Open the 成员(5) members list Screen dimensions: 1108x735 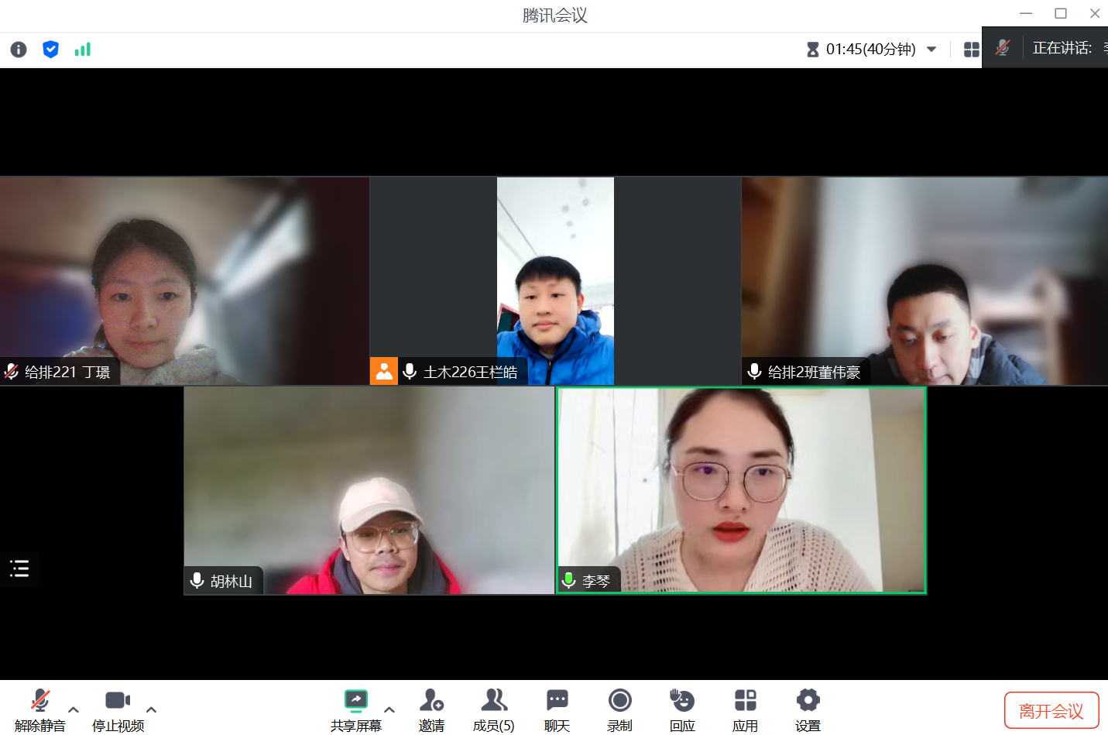(x=494, y=709)
